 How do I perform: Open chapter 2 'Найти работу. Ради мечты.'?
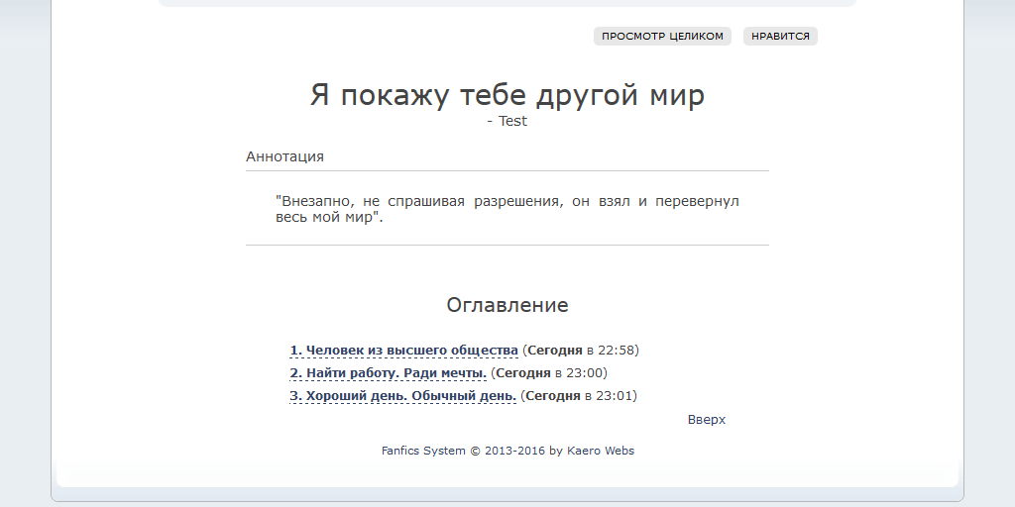(x=388, y=373)
